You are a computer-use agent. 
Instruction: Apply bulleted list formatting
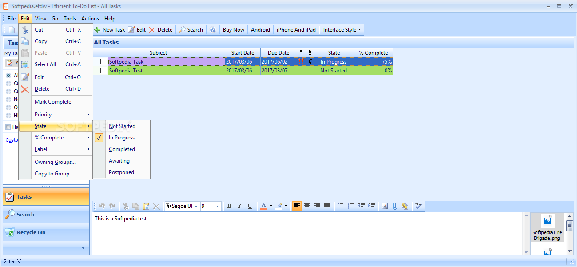tap(341, 206)
